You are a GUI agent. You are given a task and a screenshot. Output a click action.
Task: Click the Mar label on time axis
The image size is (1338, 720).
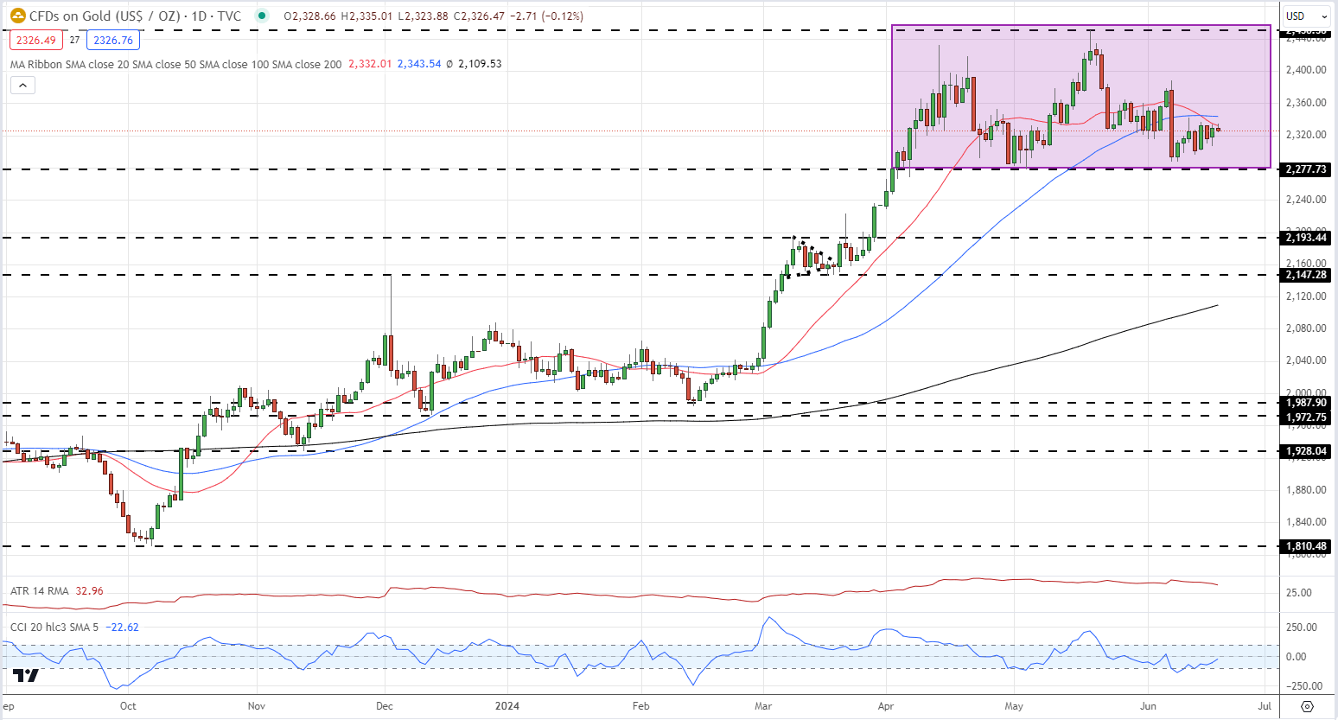[763, 706]
